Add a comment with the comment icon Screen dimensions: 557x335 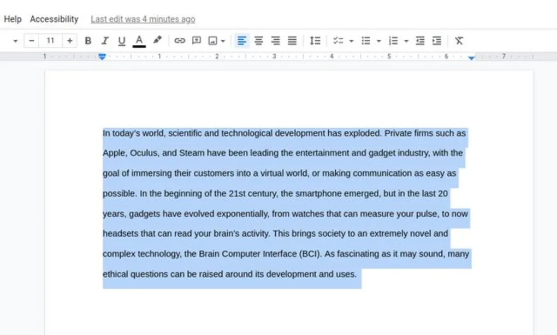click(197, 41)
